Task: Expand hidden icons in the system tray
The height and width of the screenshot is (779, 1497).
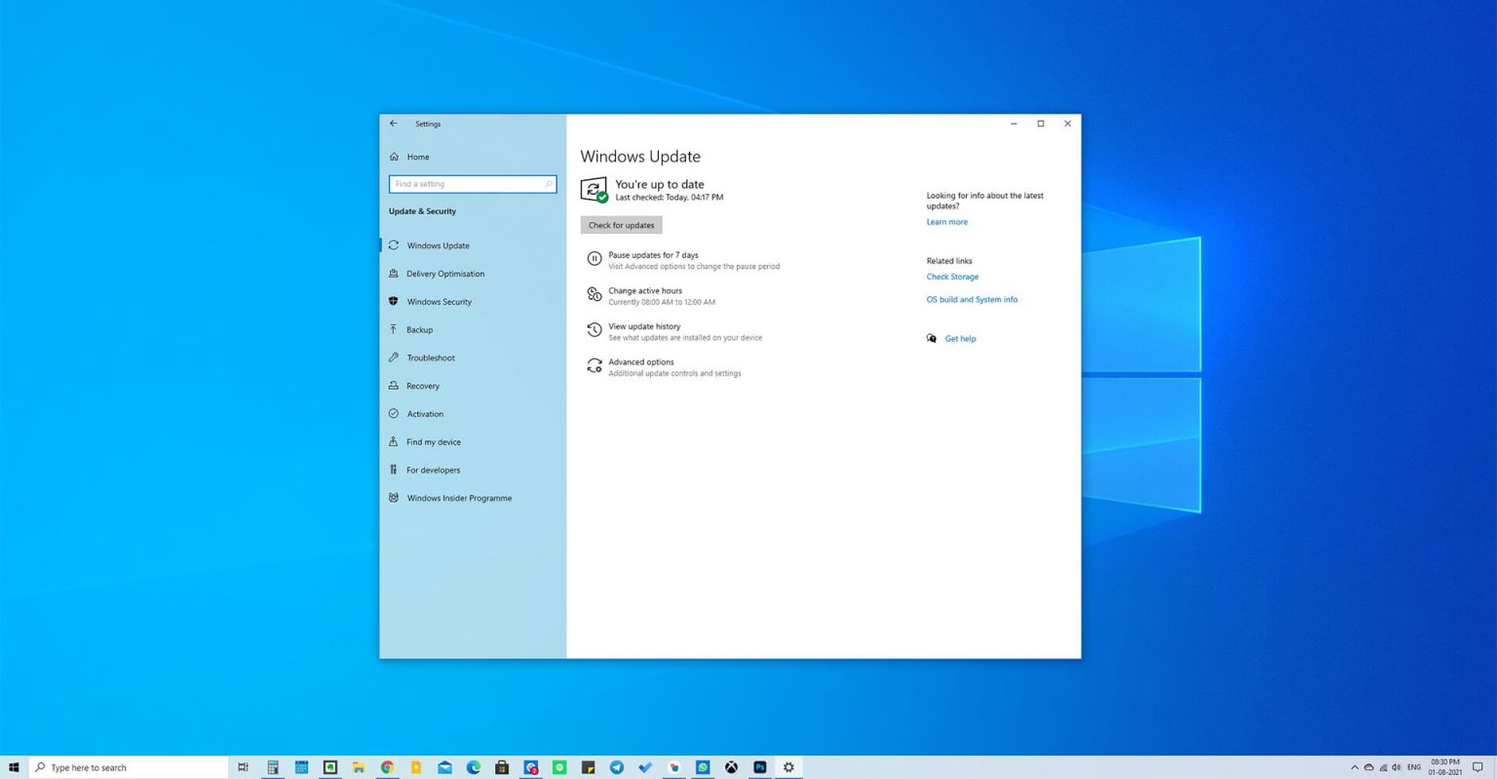Action: [1356, 767]
